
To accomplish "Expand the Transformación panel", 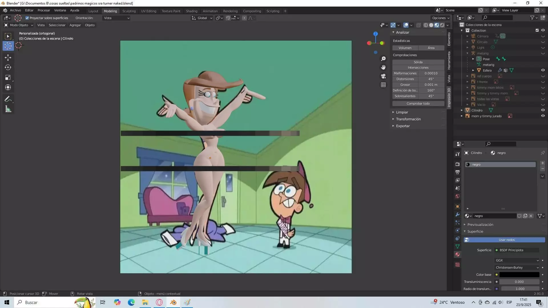I will [x=408, y=119].
